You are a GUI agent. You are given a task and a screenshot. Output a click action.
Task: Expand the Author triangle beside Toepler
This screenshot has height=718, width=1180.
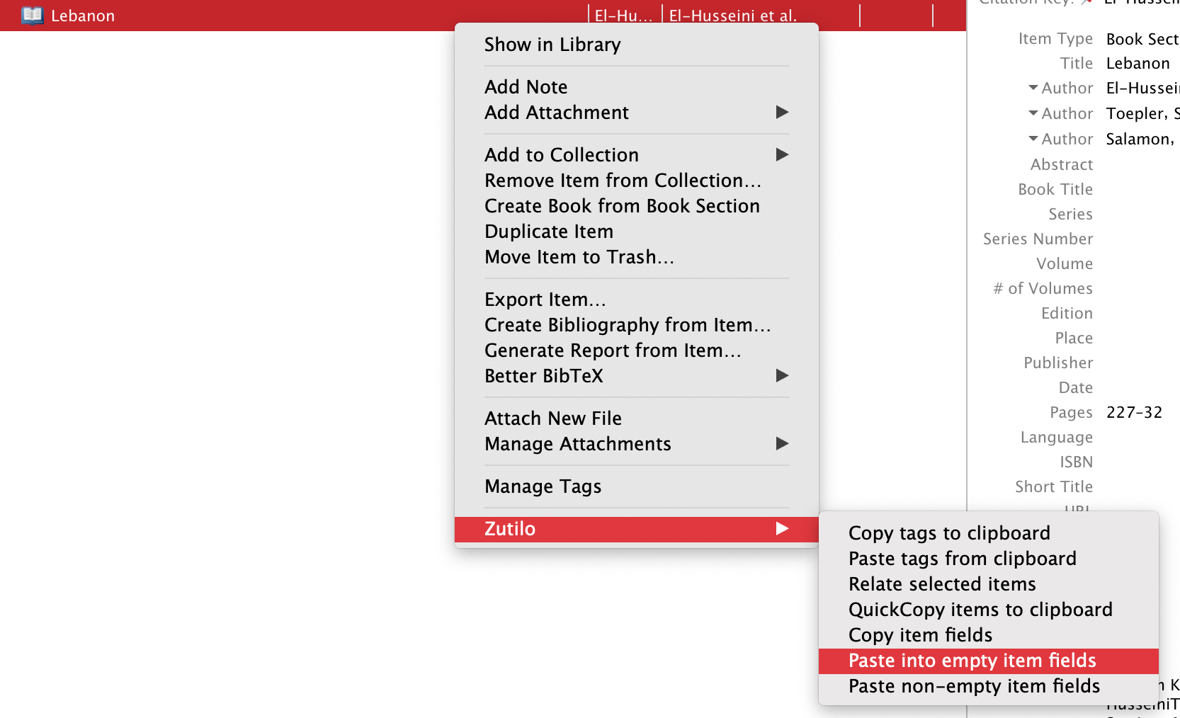[x=1032, y=113]
